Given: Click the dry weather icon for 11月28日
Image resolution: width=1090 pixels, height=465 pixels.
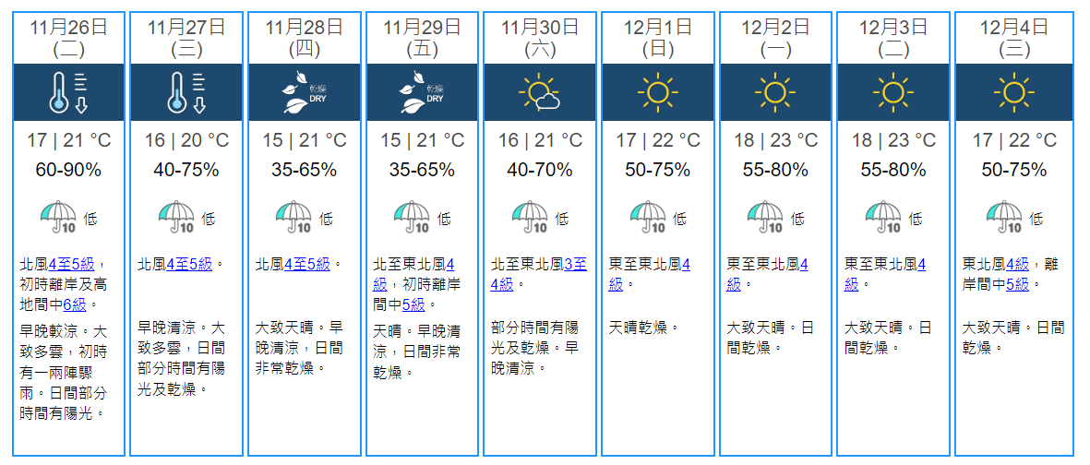Looking at the screenshot, I should pos(305,92).
